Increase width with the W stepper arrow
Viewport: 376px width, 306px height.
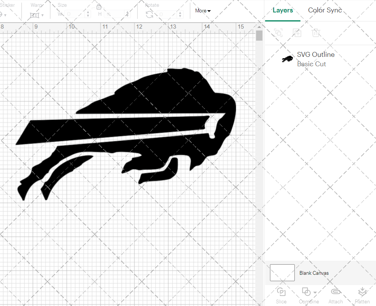click(x=88, y=12)
